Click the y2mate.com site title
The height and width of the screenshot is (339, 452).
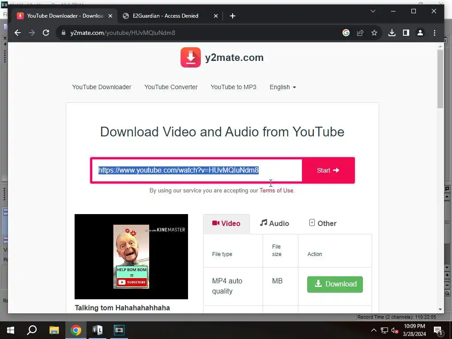pos(234,58)
